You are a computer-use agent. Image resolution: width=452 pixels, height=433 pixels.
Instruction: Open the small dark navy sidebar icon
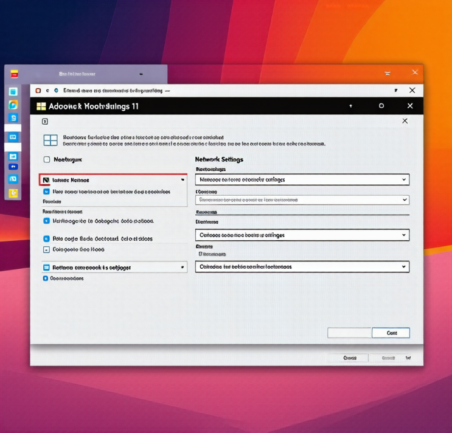(x=13, y=167)
